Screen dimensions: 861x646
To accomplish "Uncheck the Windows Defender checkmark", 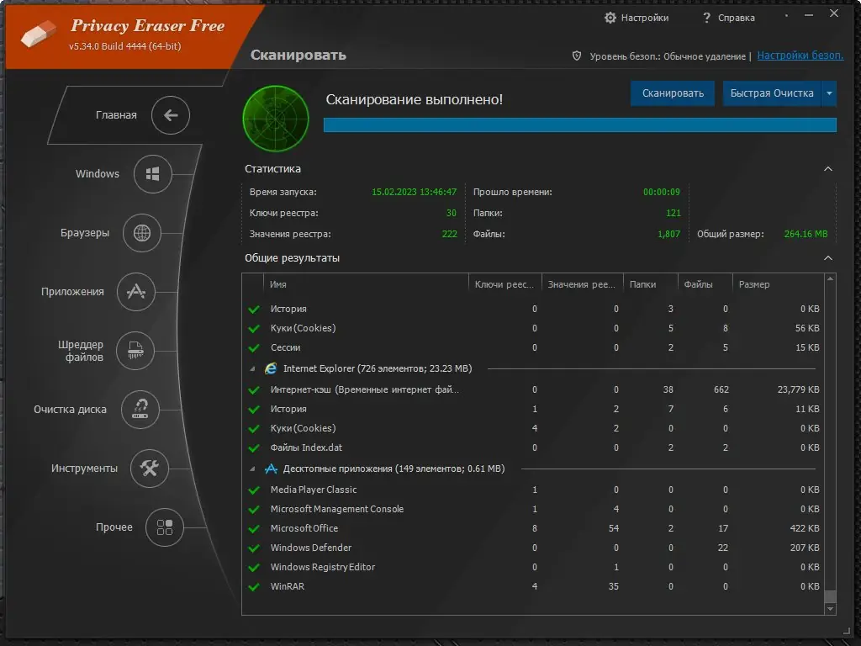I will pyautogui.click(x=254, y=548).
